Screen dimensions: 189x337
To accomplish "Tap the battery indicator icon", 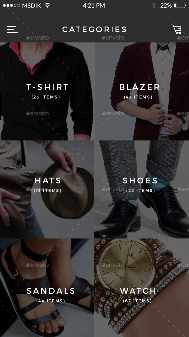I will [180, 6].
